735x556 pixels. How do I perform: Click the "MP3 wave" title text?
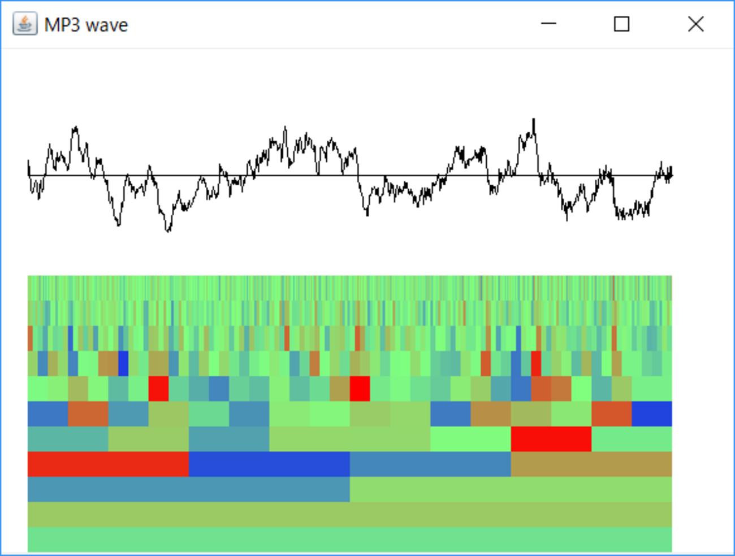pos(86,25)
